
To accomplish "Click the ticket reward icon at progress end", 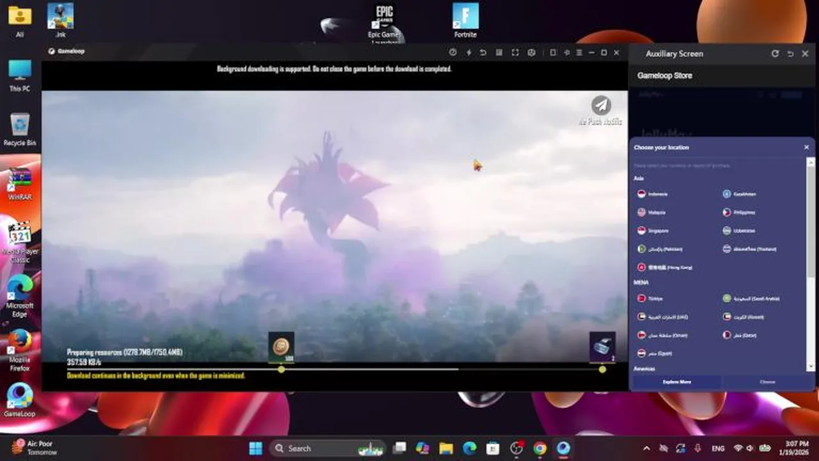I will [602, 346].
